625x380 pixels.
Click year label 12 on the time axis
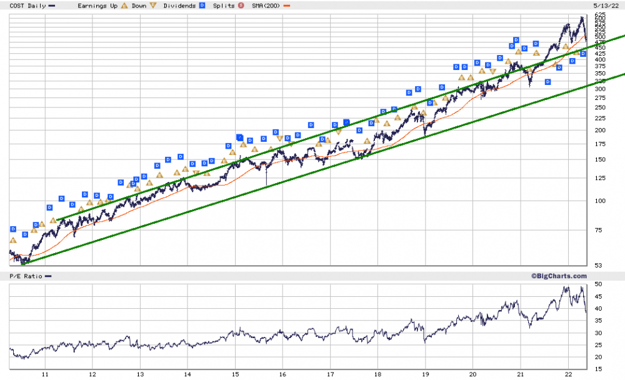(92, 374)
